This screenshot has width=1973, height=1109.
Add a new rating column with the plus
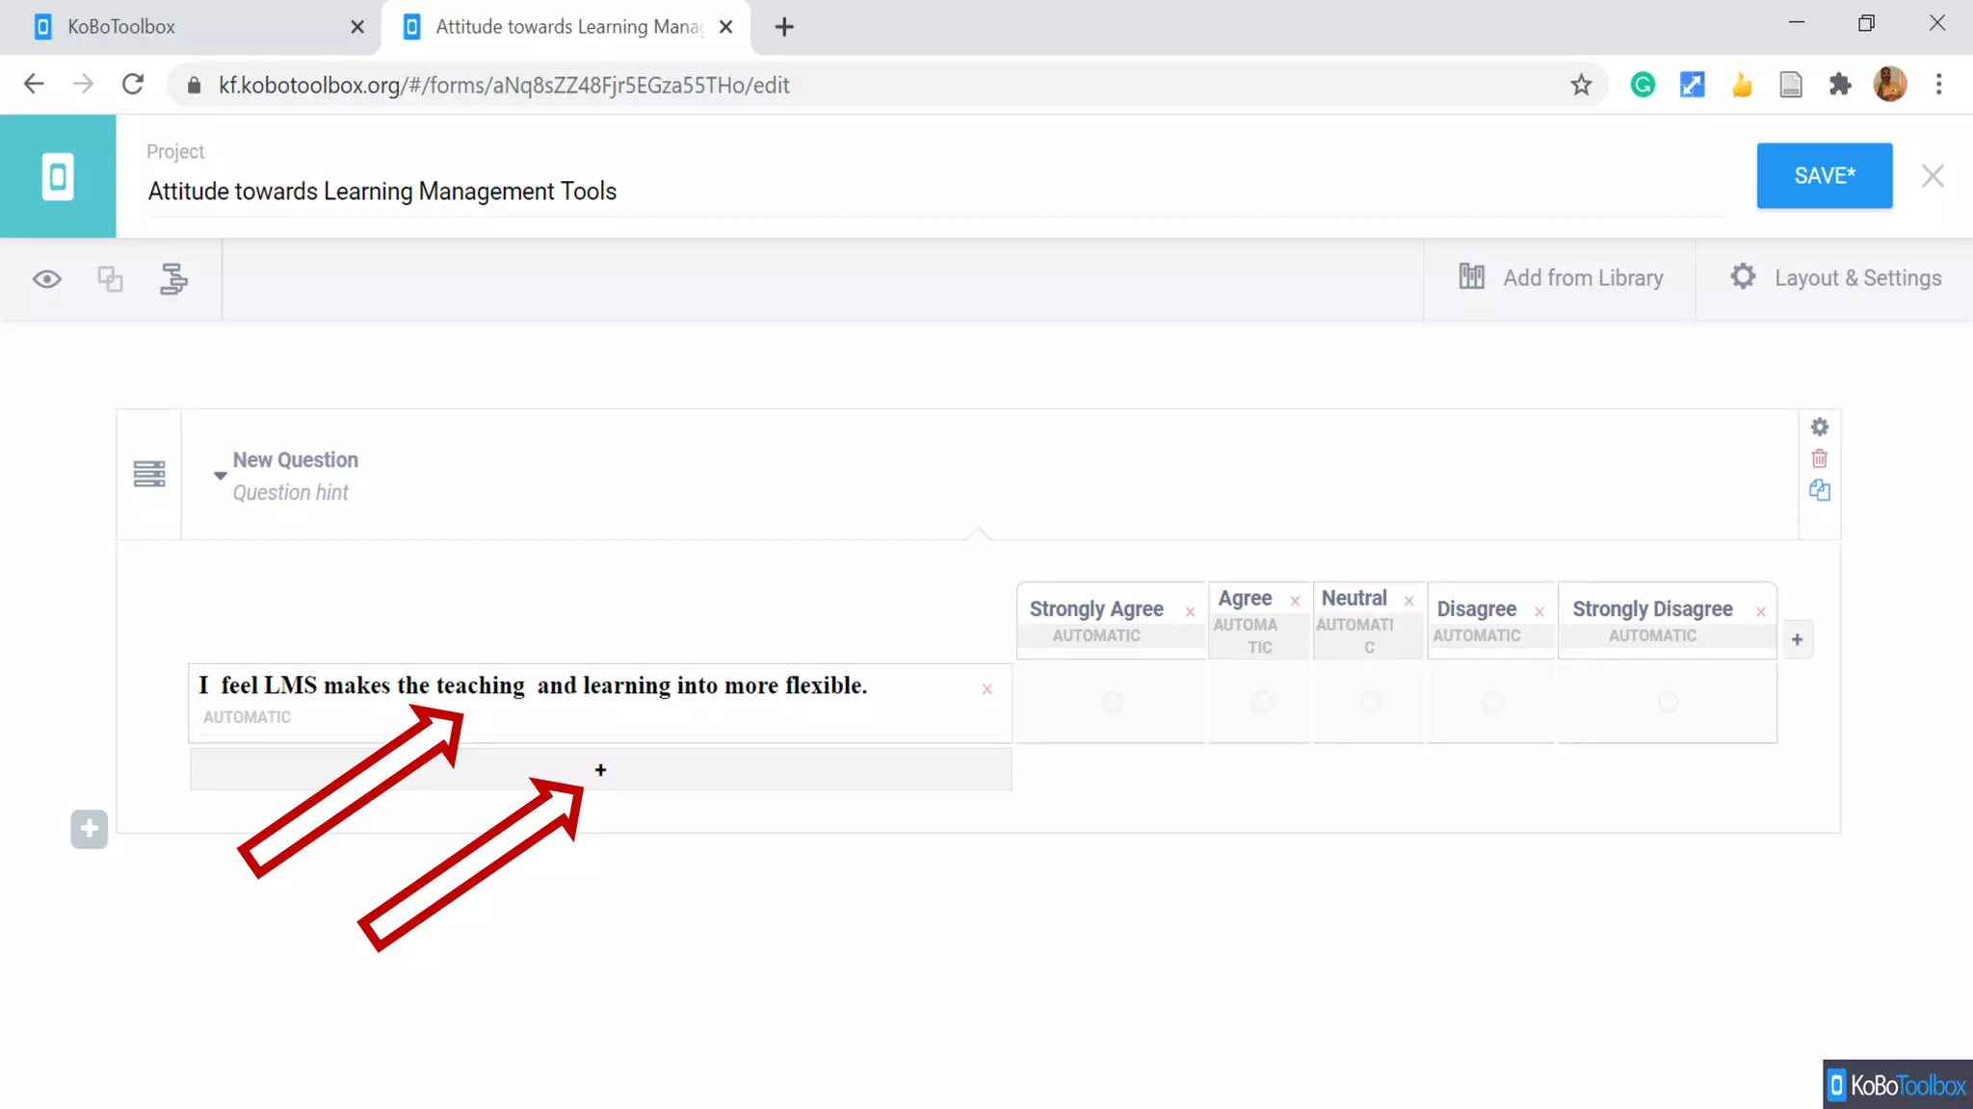click(1797, 639)
